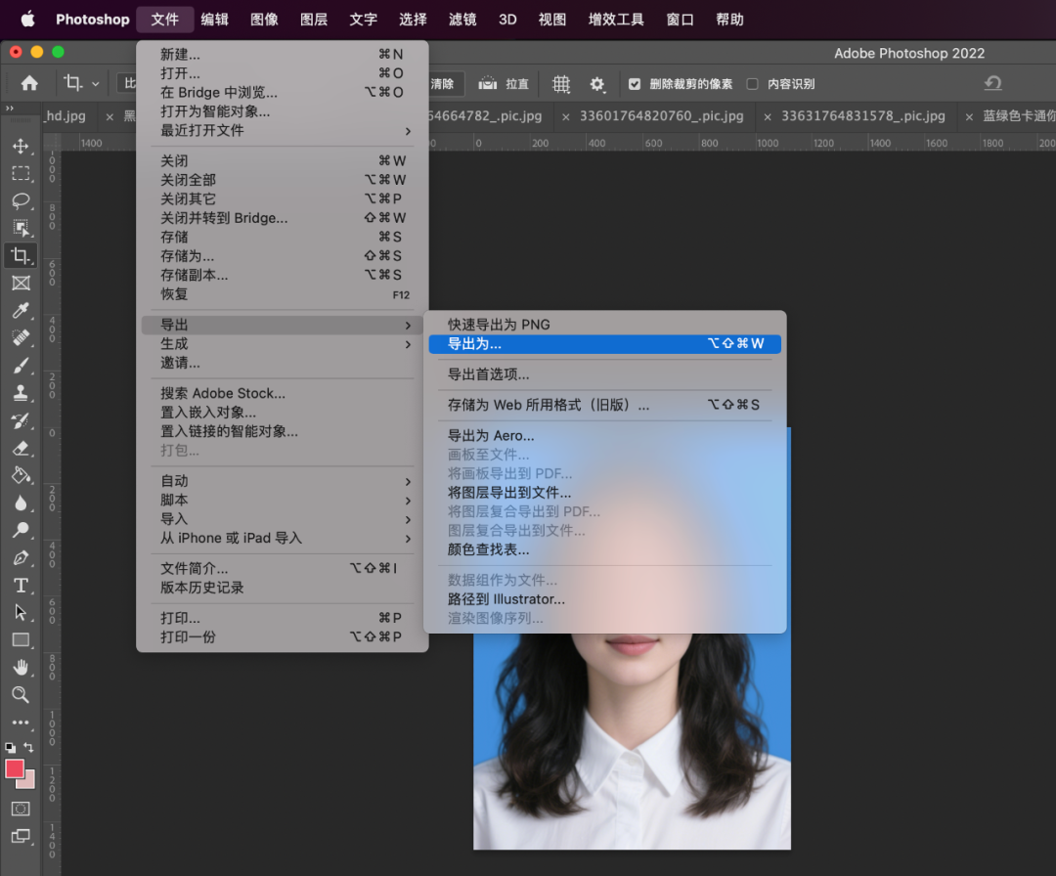Enable the 内容识别 checkbox

click(752, 84)
